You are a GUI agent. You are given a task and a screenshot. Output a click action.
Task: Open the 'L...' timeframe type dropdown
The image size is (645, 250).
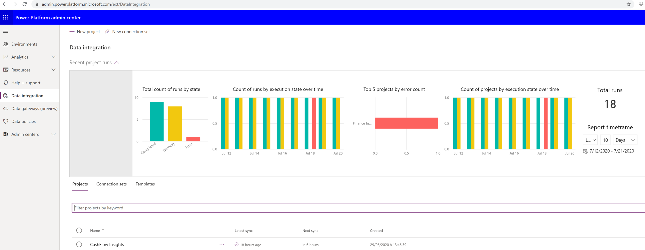coord(590,140)
